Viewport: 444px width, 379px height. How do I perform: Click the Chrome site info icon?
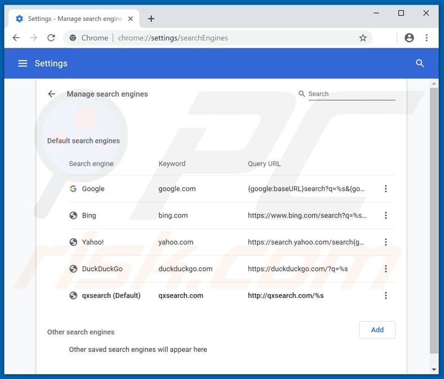(73, 38)
